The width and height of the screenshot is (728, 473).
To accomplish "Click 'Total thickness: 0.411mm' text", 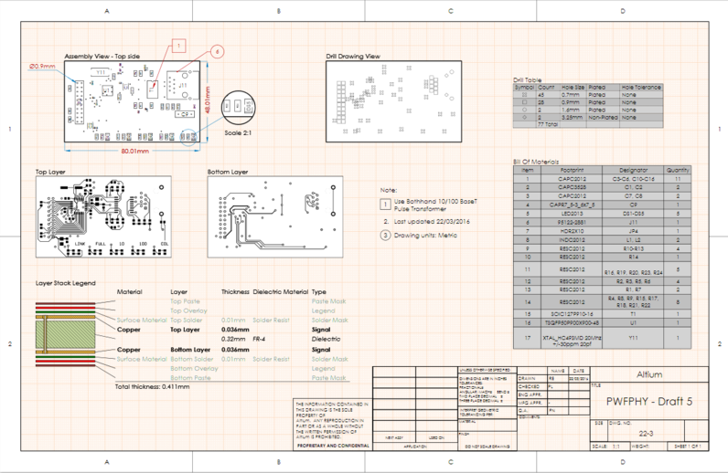I will pos(153,386).
